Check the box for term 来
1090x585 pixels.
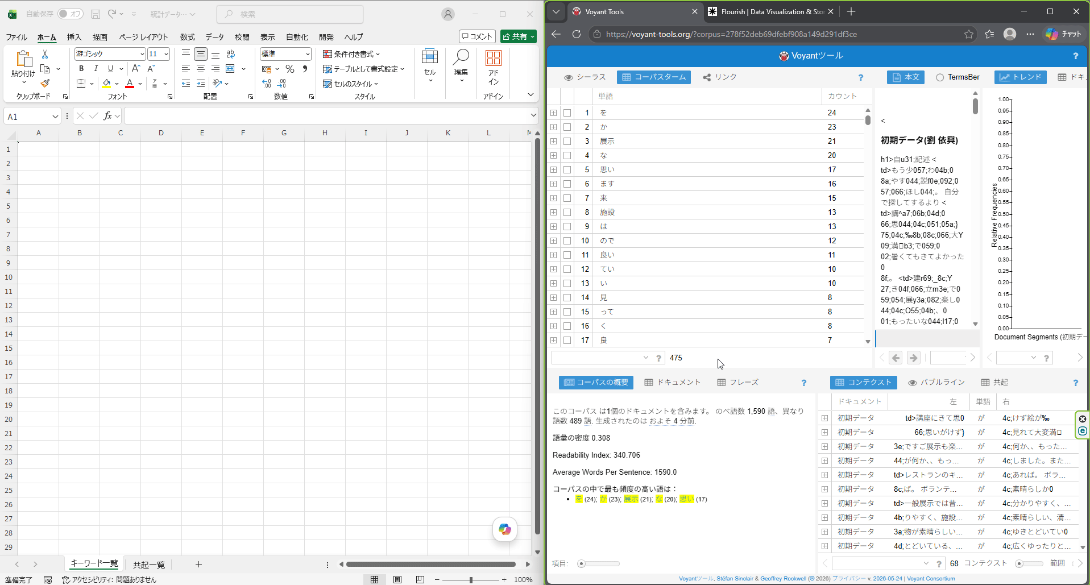(x=567, y=198)
